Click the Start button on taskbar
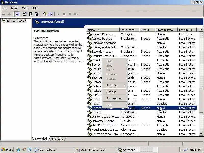The height and width of the screenshot is (153, 204). (x=7, y=150)
